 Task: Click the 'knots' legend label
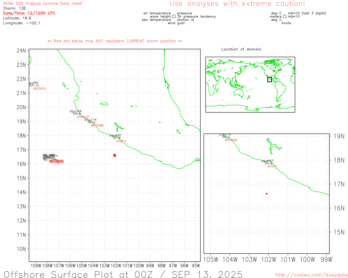tap(286, 23)
